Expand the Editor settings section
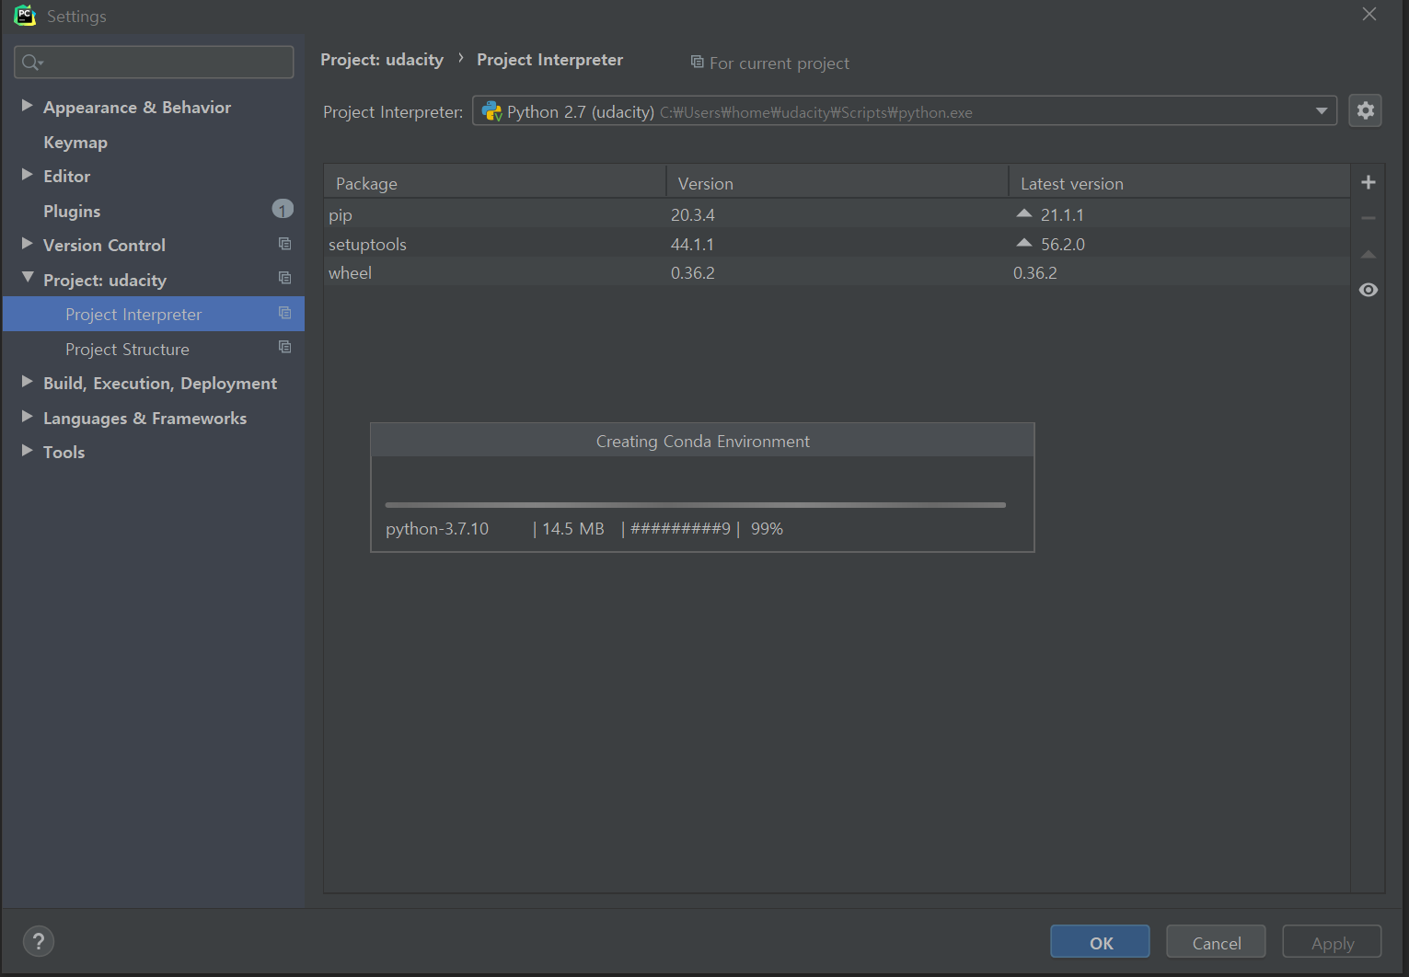1409x977 pixels. point(27,175)
